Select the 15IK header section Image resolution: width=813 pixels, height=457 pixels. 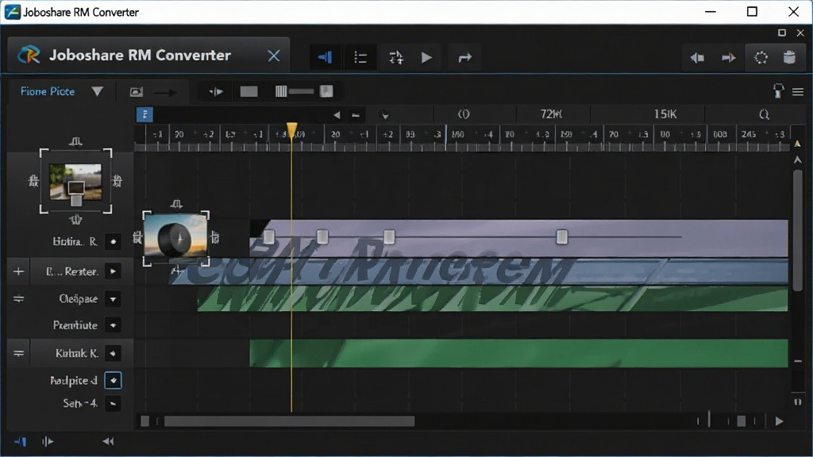[x=665, y=114]
